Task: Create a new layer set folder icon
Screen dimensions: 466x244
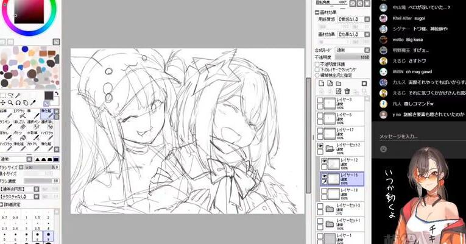Action: [339, 84]
